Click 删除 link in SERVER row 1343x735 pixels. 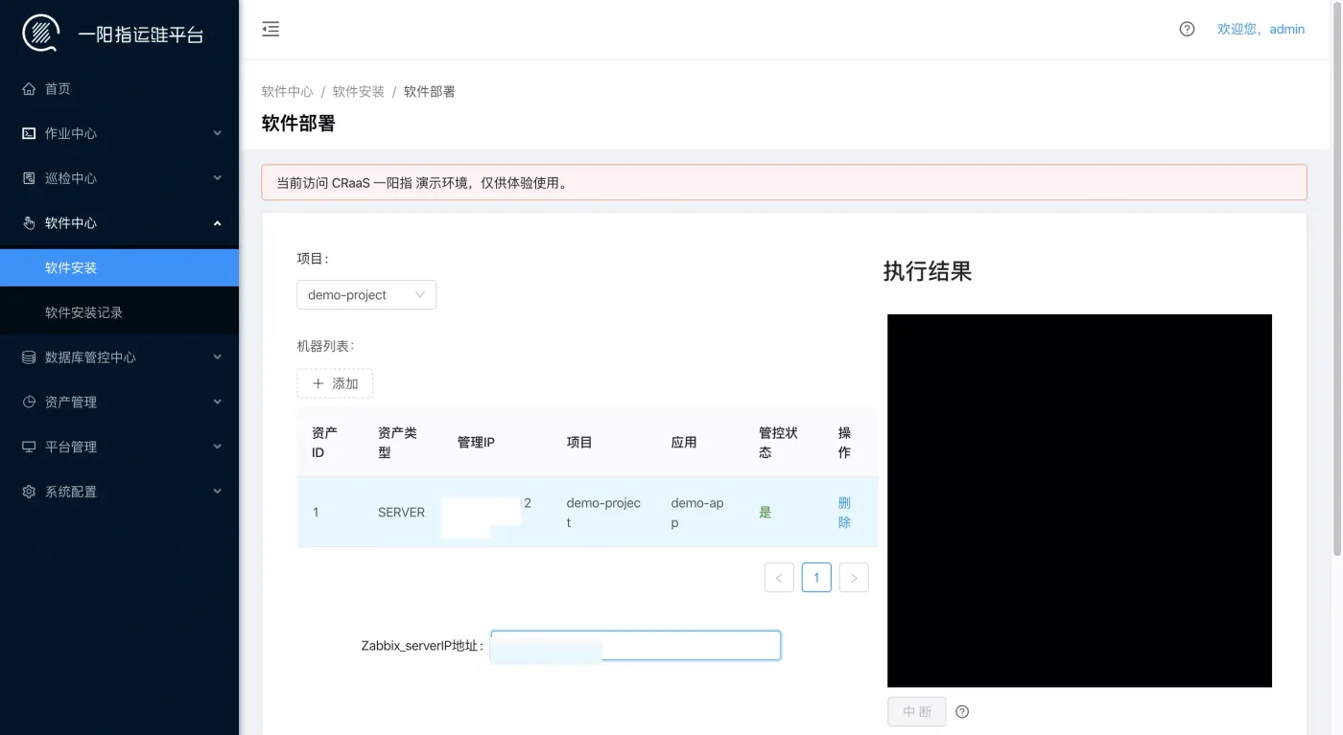pyautogui.click(x=844, y=513)
